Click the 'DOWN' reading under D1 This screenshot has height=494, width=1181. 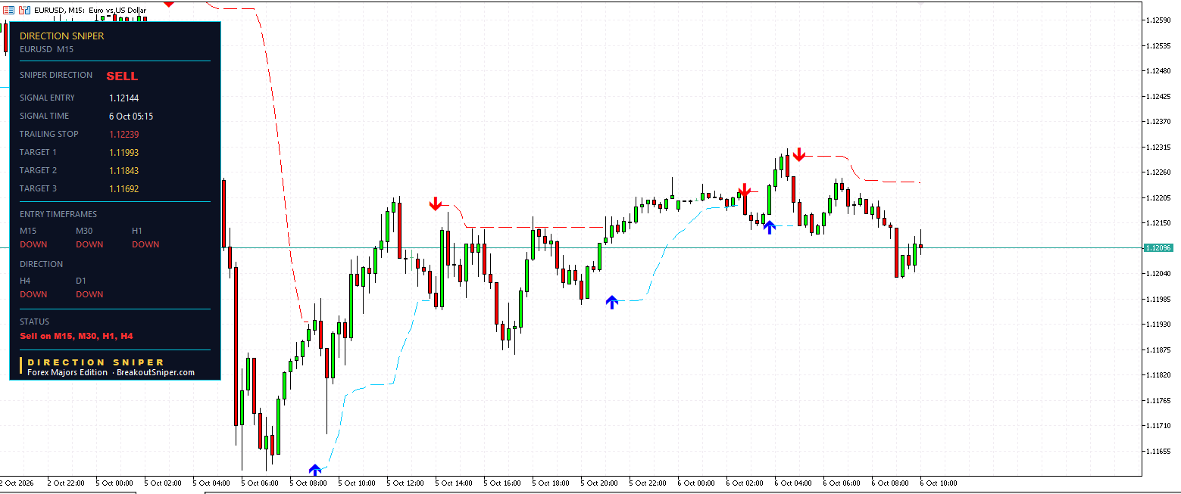[x=89, y=294]
